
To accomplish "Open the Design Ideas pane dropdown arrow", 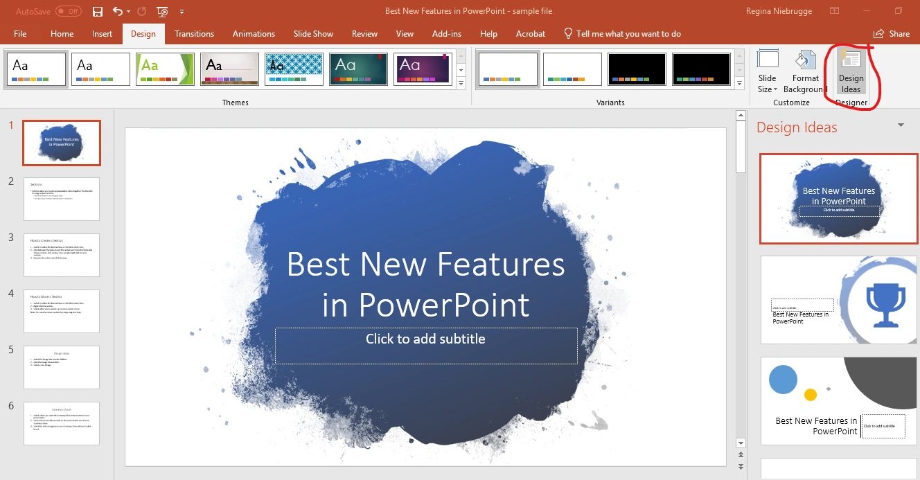I will tap(901, 126).
